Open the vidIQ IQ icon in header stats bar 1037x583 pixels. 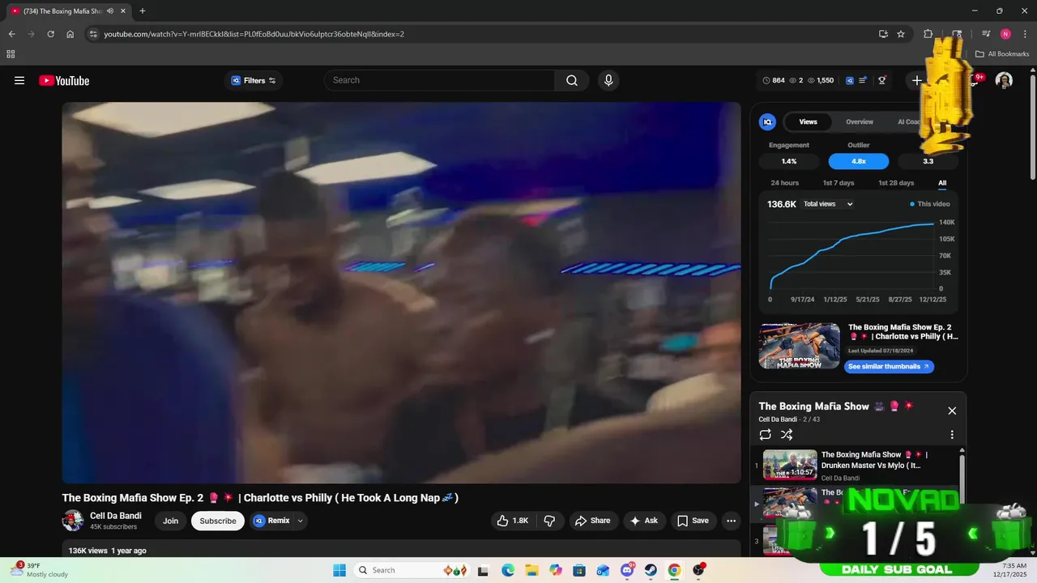click(x=850, y=80)
